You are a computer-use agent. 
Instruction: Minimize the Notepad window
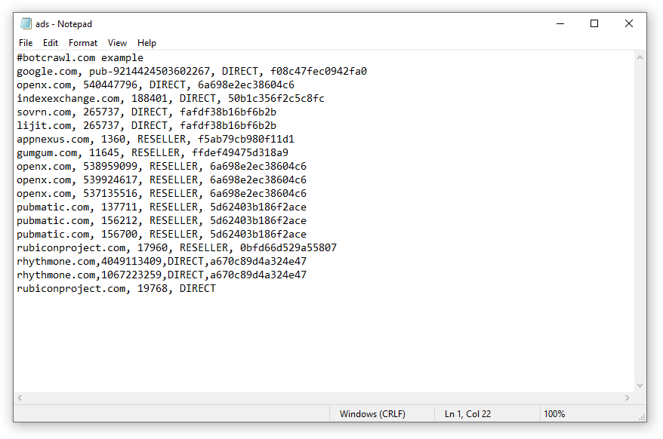[x=560, y=23]
